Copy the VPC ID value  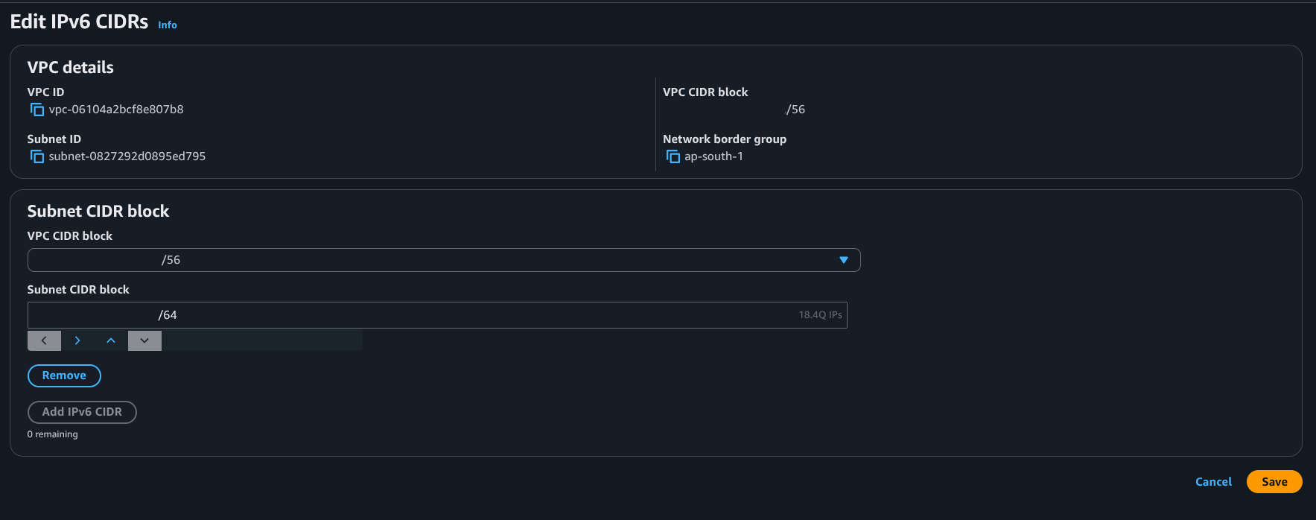pos(37,110)
